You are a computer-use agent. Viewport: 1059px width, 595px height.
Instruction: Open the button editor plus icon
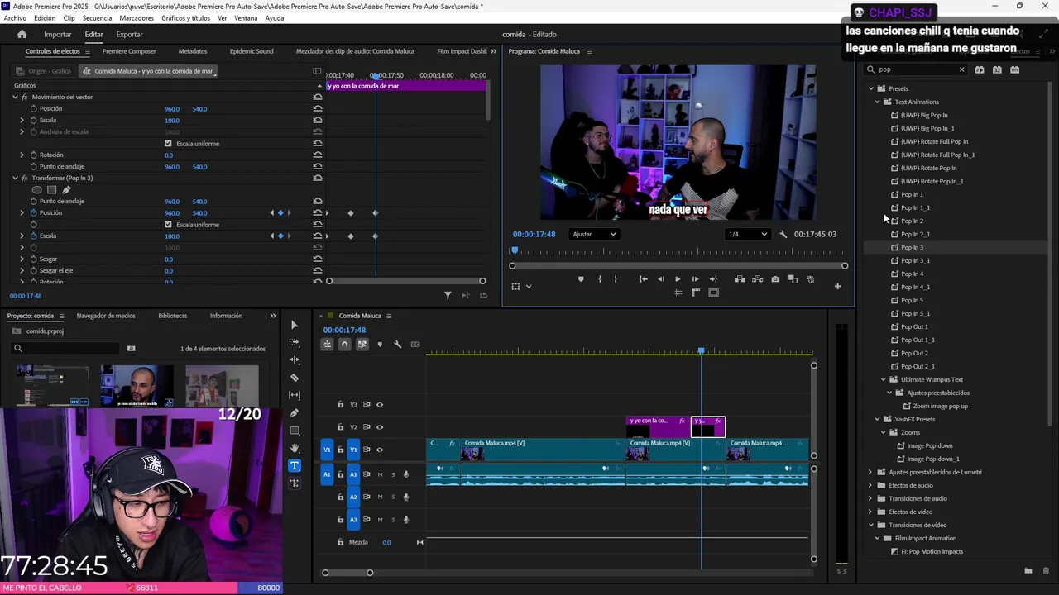point(837,286)
